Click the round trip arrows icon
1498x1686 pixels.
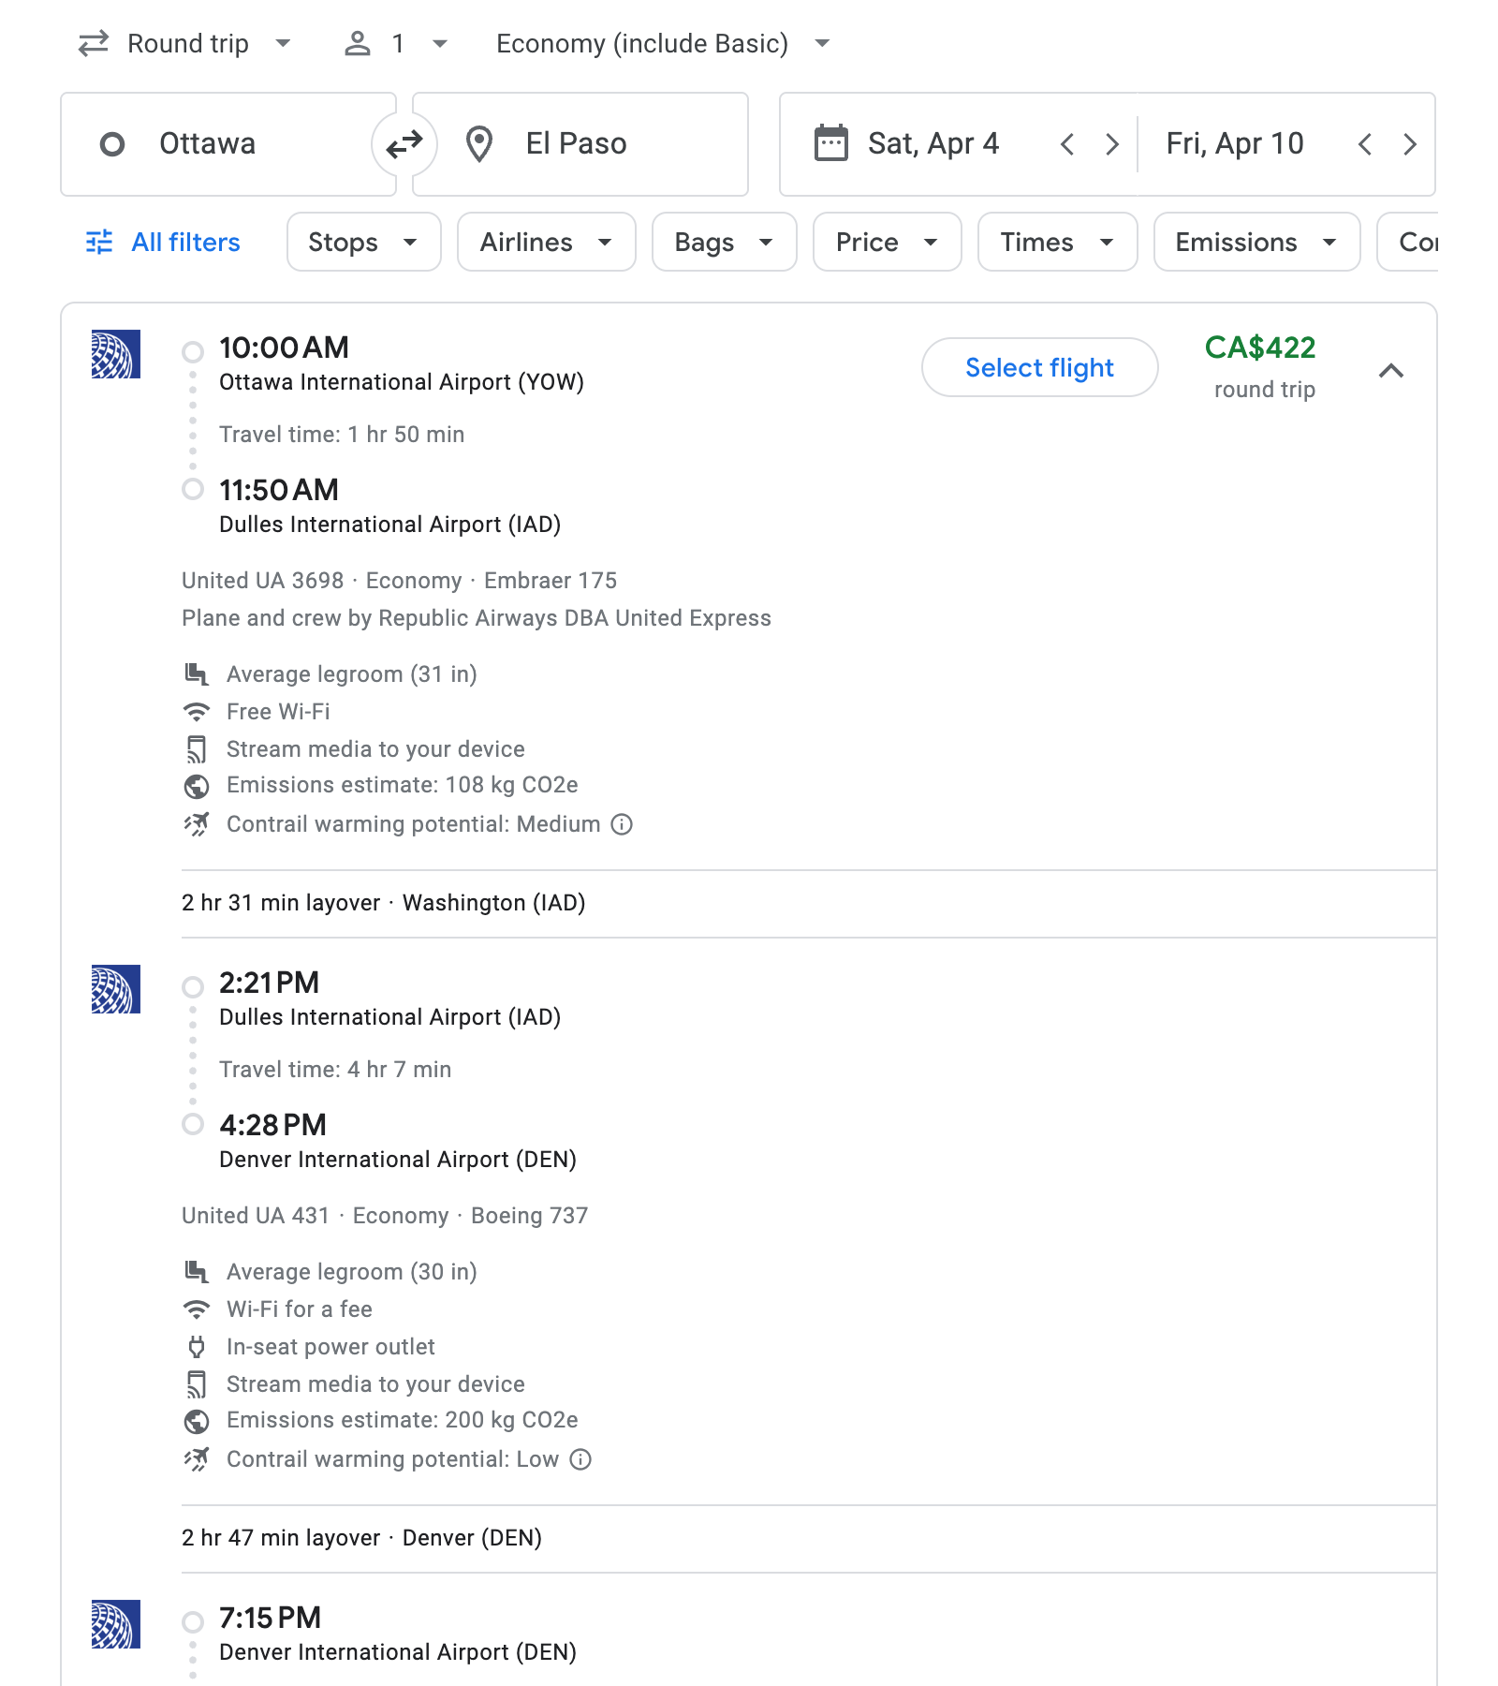click(93, 42)
